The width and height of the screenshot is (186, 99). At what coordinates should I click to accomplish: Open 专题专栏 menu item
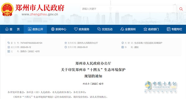177,29
